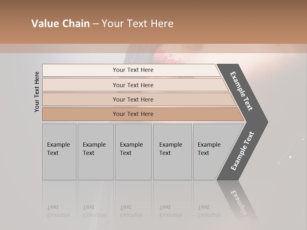
Task: Click the upper chevron segment 'Example Text'
Action: (x=242, y=91)
